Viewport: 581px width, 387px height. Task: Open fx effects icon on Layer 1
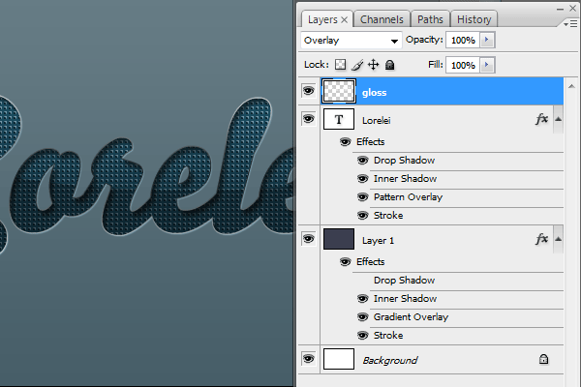point(541,239)
